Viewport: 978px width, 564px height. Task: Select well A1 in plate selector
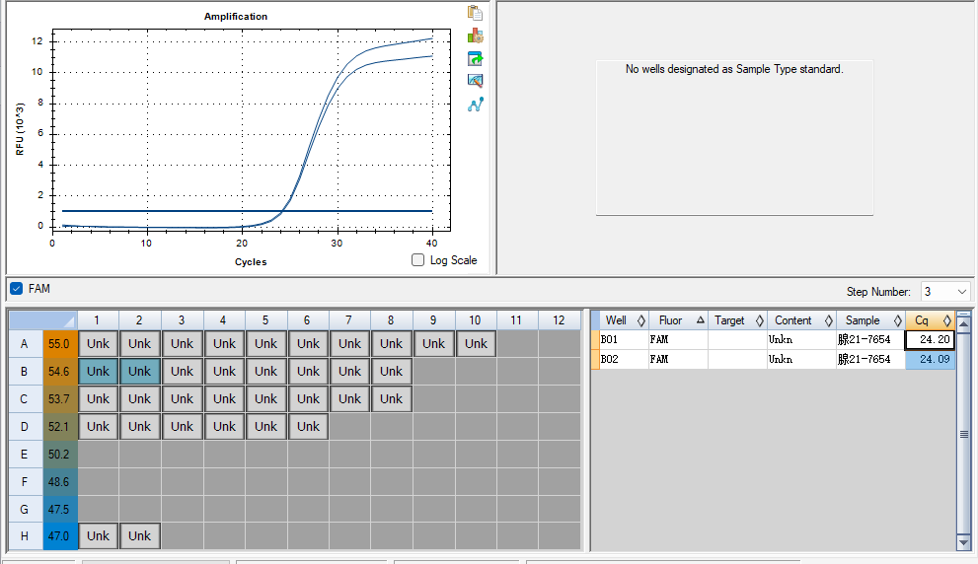click(98, 343)
